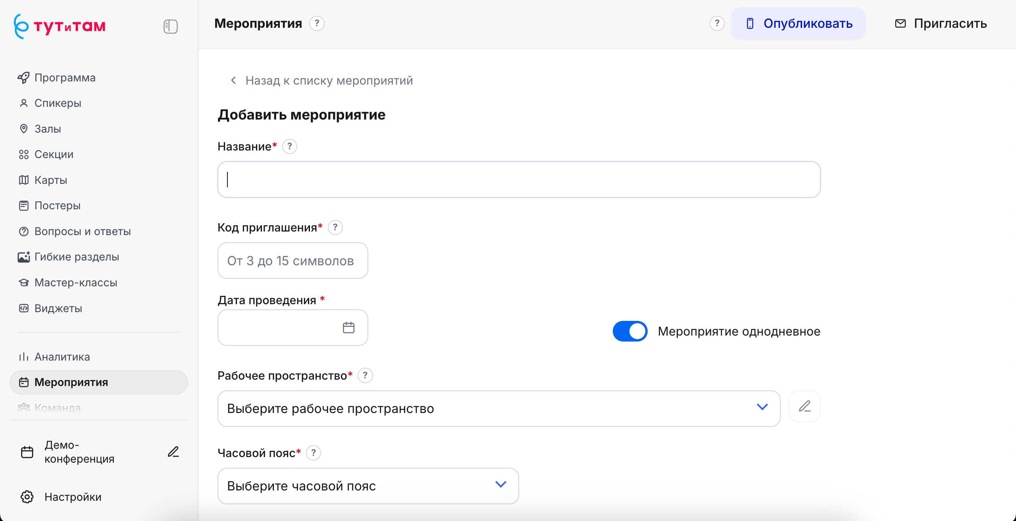
Task: Go back to список мероприятий
Action: 321,81
